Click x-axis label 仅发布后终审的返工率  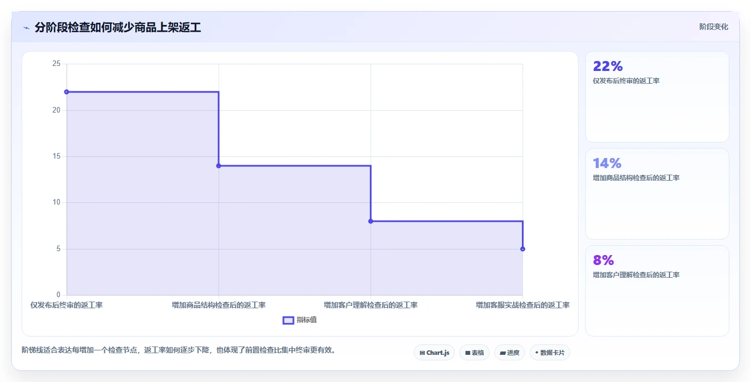tap(67, 305)
